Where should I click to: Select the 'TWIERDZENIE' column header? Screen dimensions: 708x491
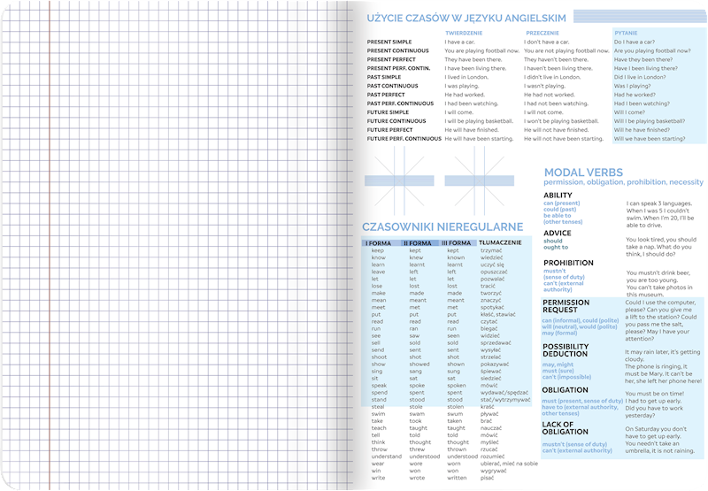464,33
